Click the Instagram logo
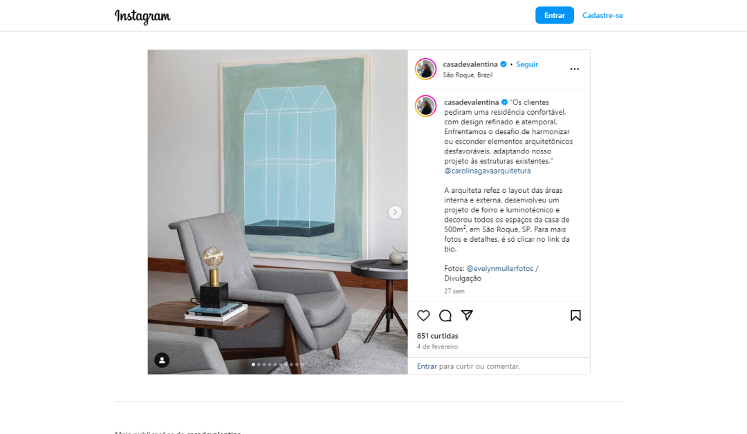This screenshot has height=434, width=747. 142,16
